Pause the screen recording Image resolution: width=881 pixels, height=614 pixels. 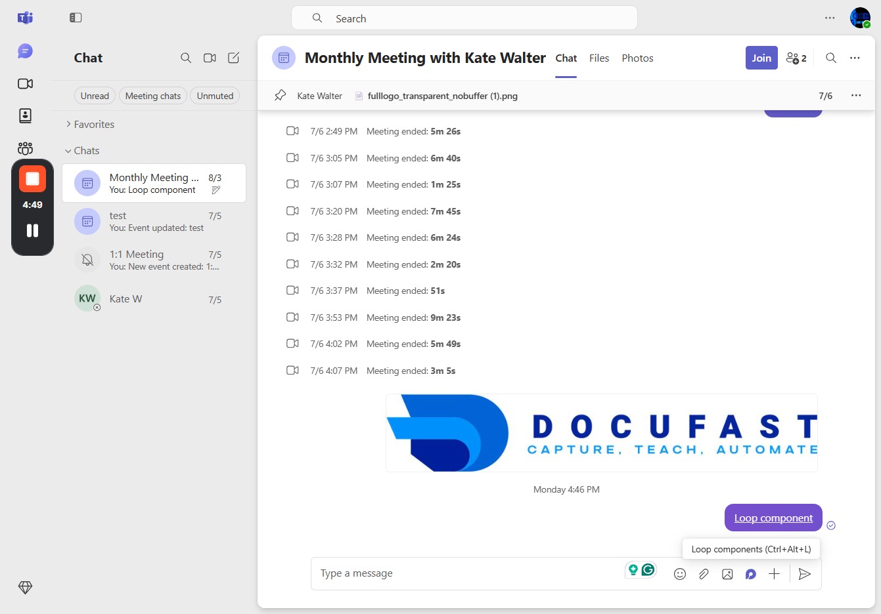32,230
